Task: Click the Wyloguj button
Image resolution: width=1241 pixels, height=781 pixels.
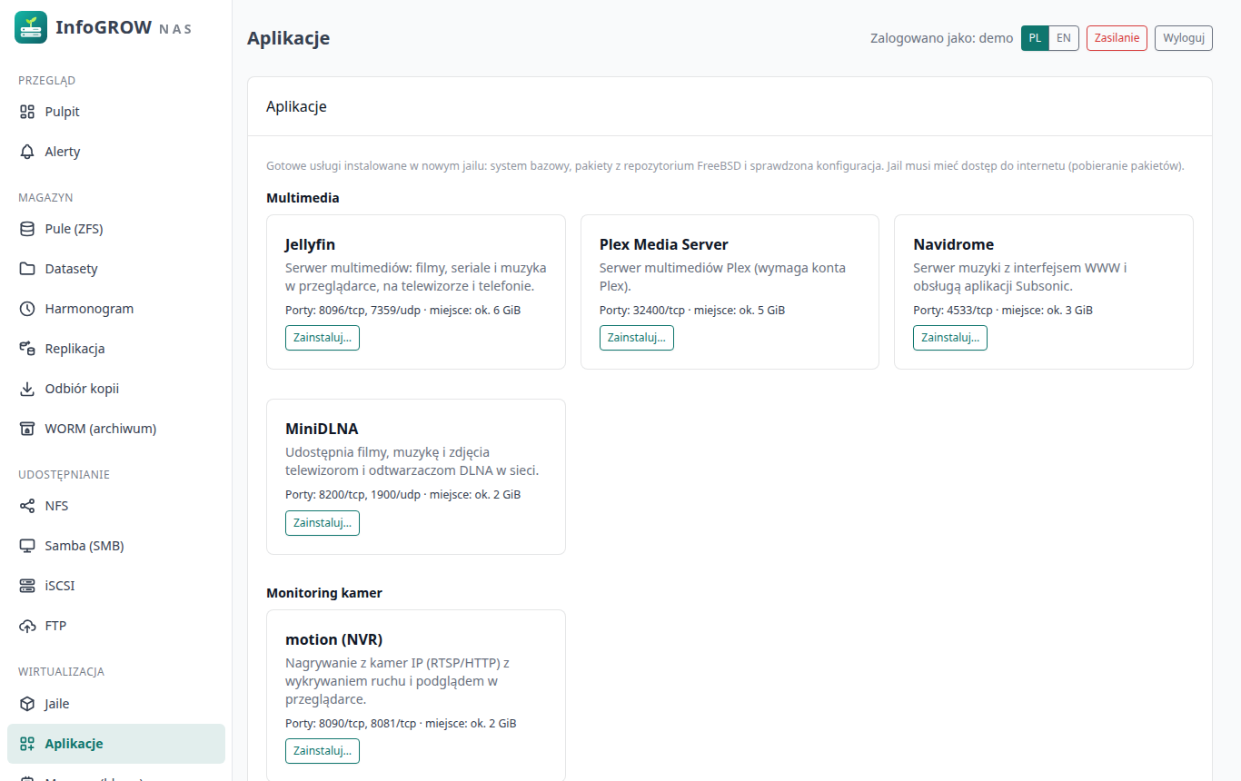Action: click(1184, 38)
